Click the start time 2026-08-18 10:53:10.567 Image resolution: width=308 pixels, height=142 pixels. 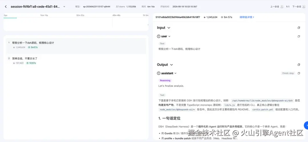coord(185,7)
